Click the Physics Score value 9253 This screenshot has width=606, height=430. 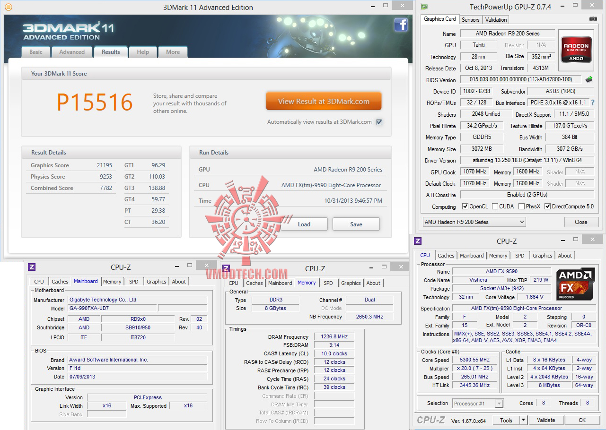pyautogui.click(x=106, y=177)
